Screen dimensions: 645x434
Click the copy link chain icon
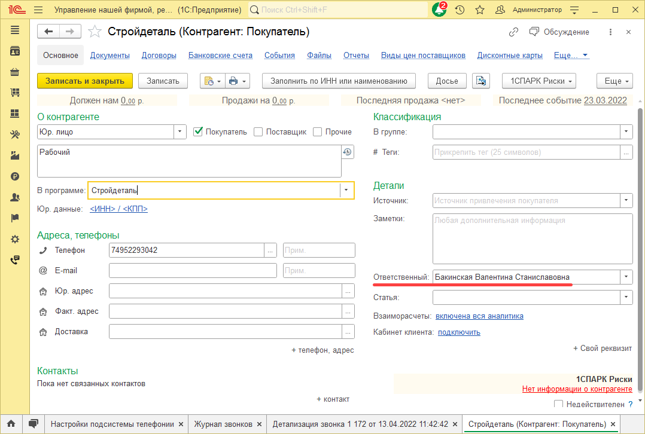tap(513, 32)
